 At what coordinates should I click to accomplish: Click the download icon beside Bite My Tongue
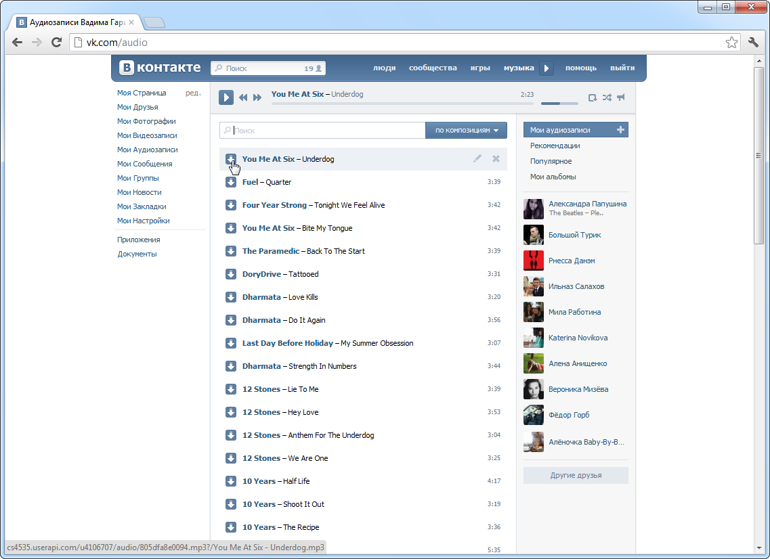click(x=231, y=228)
